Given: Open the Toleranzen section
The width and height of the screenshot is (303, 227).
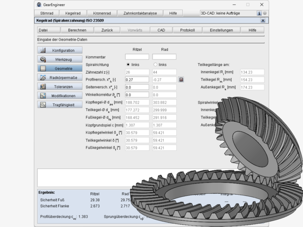Looking at the screenshot, I should (60, 87).
